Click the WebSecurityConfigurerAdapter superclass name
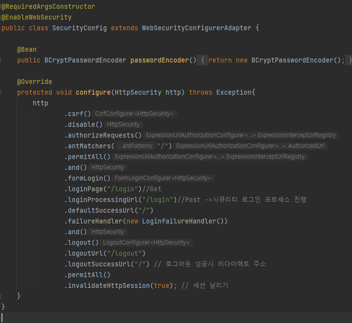 196,28
